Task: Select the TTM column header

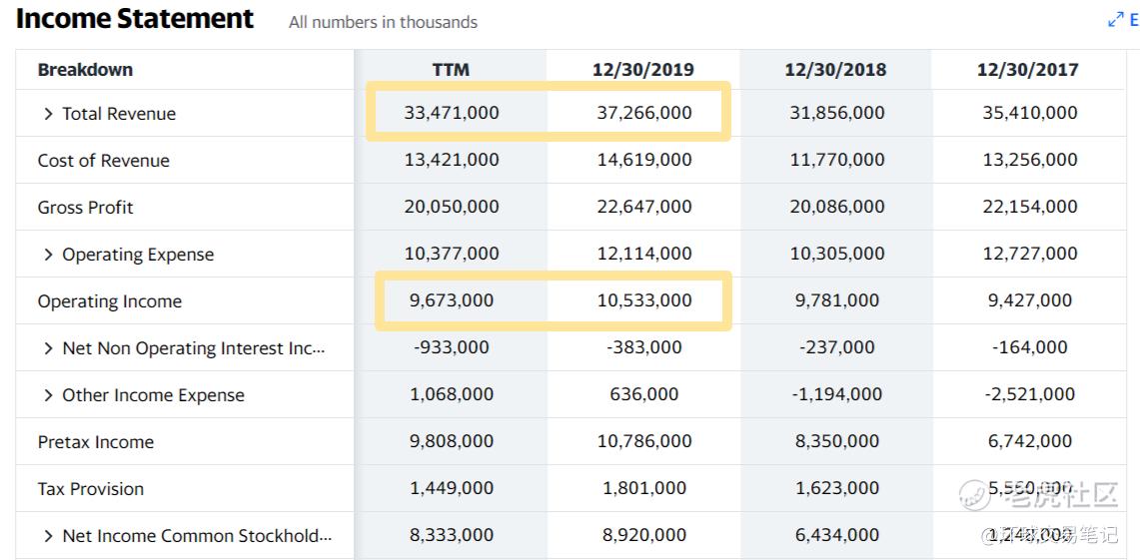Action: 451,70
